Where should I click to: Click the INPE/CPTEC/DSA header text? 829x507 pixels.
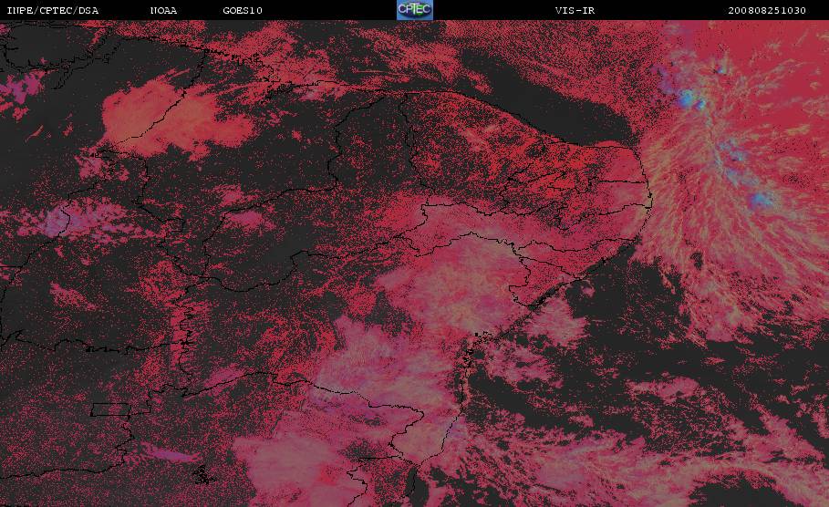pyautogui.click(x=52, y=11)
